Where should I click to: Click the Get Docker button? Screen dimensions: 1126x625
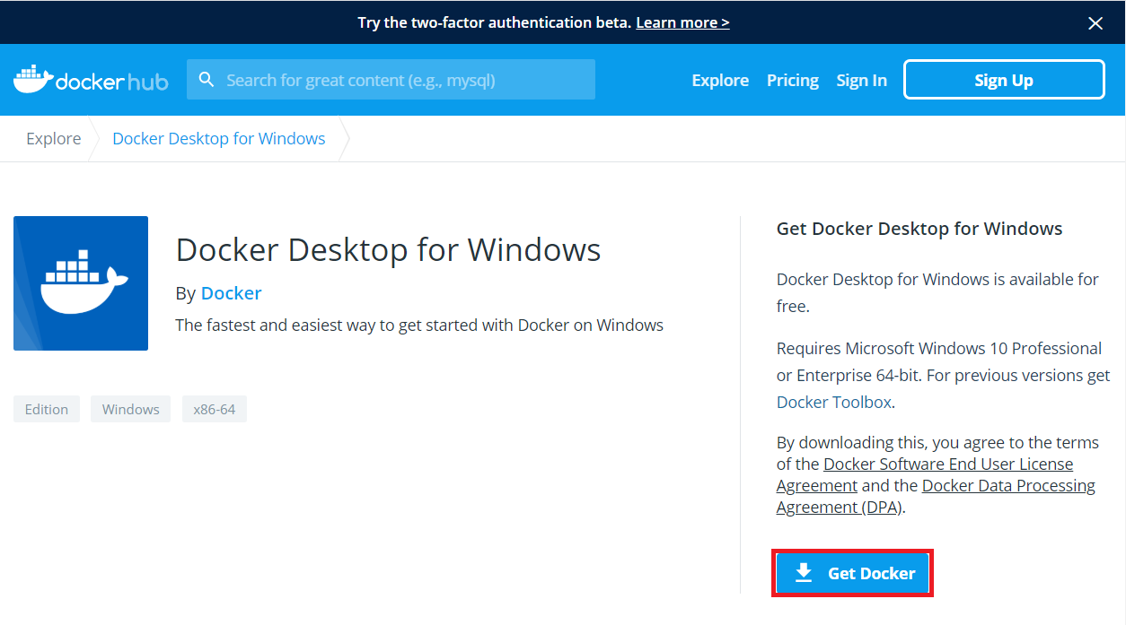(x=854, y=573)
